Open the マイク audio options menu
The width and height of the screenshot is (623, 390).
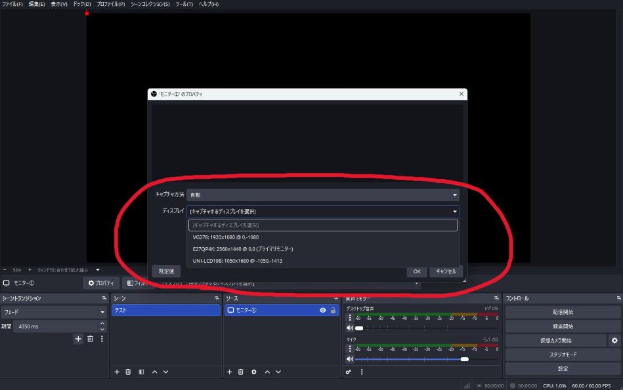(x=350, y=349)
